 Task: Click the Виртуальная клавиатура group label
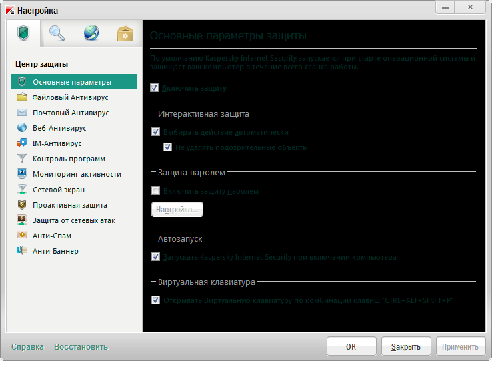click(207, 282)
